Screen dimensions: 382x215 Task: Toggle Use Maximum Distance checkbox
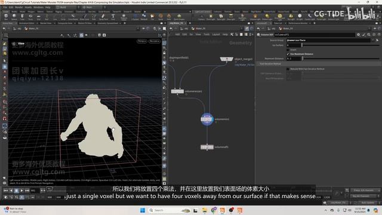coord(288,54)
